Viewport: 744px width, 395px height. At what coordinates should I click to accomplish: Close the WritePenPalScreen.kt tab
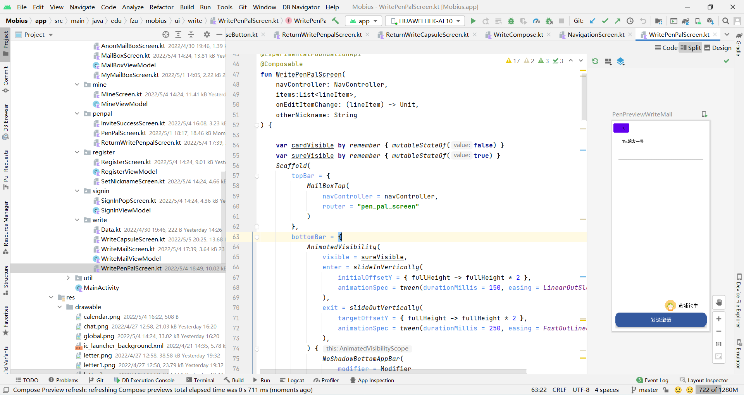click(x=715, y=34)
